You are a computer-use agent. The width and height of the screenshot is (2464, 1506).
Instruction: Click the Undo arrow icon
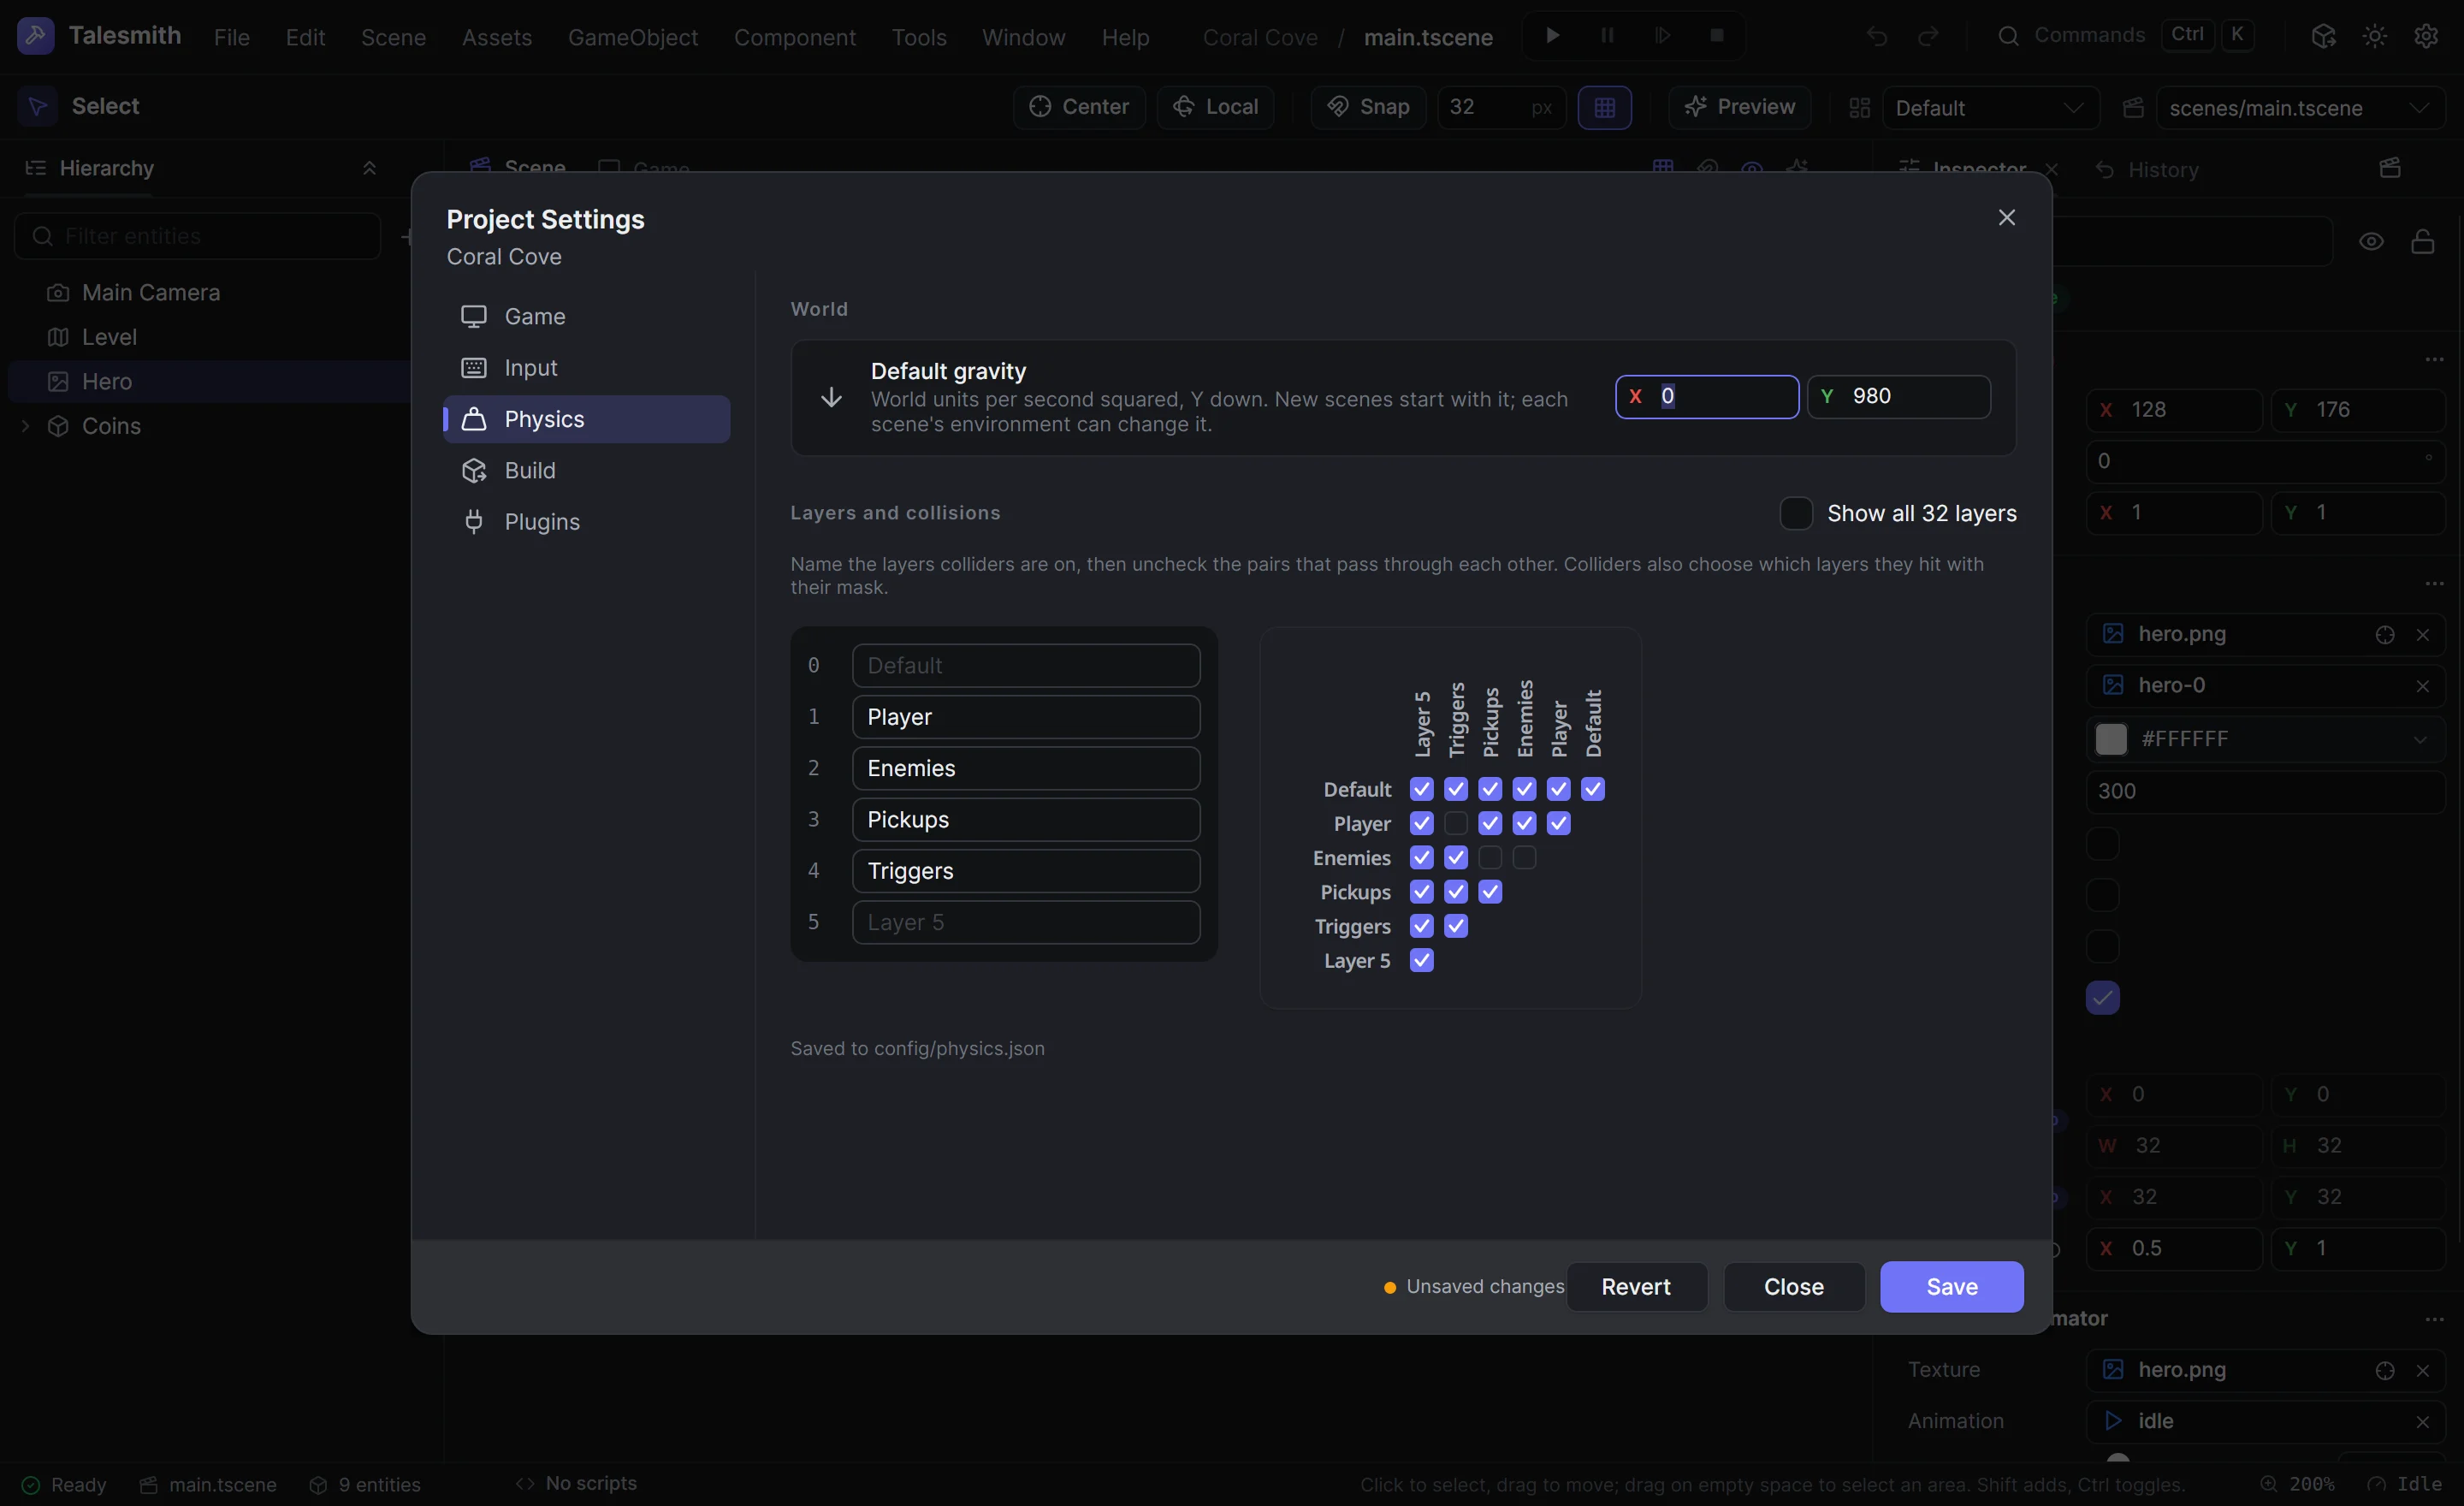1877,36
